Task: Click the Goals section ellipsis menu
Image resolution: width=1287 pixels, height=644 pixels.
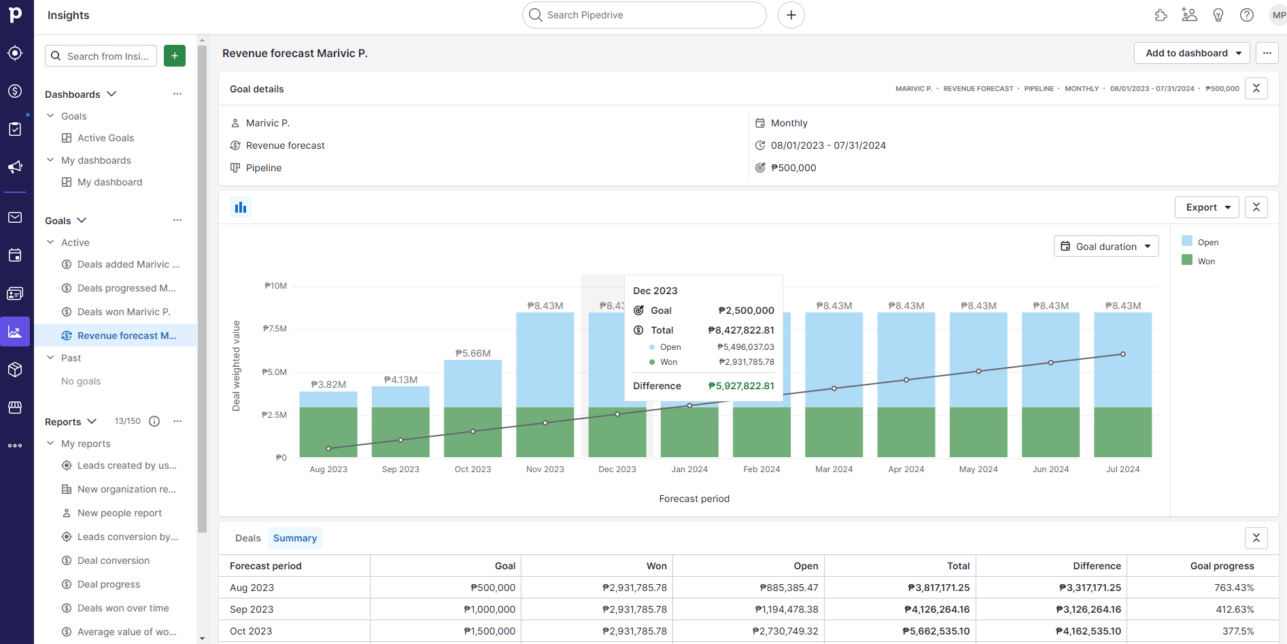Action: point(177,220)
